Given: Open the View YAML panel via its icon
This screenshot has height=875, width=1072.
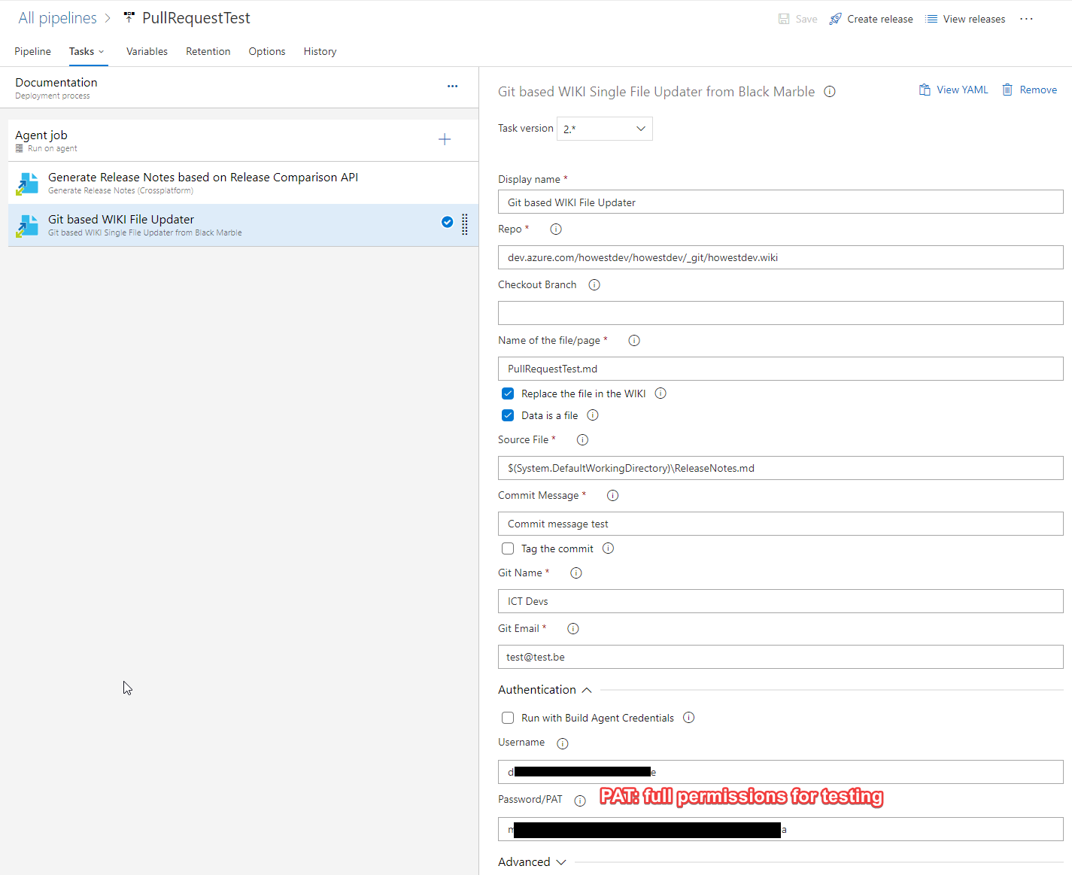Looking at the screenshot, I should pos(924,90).
